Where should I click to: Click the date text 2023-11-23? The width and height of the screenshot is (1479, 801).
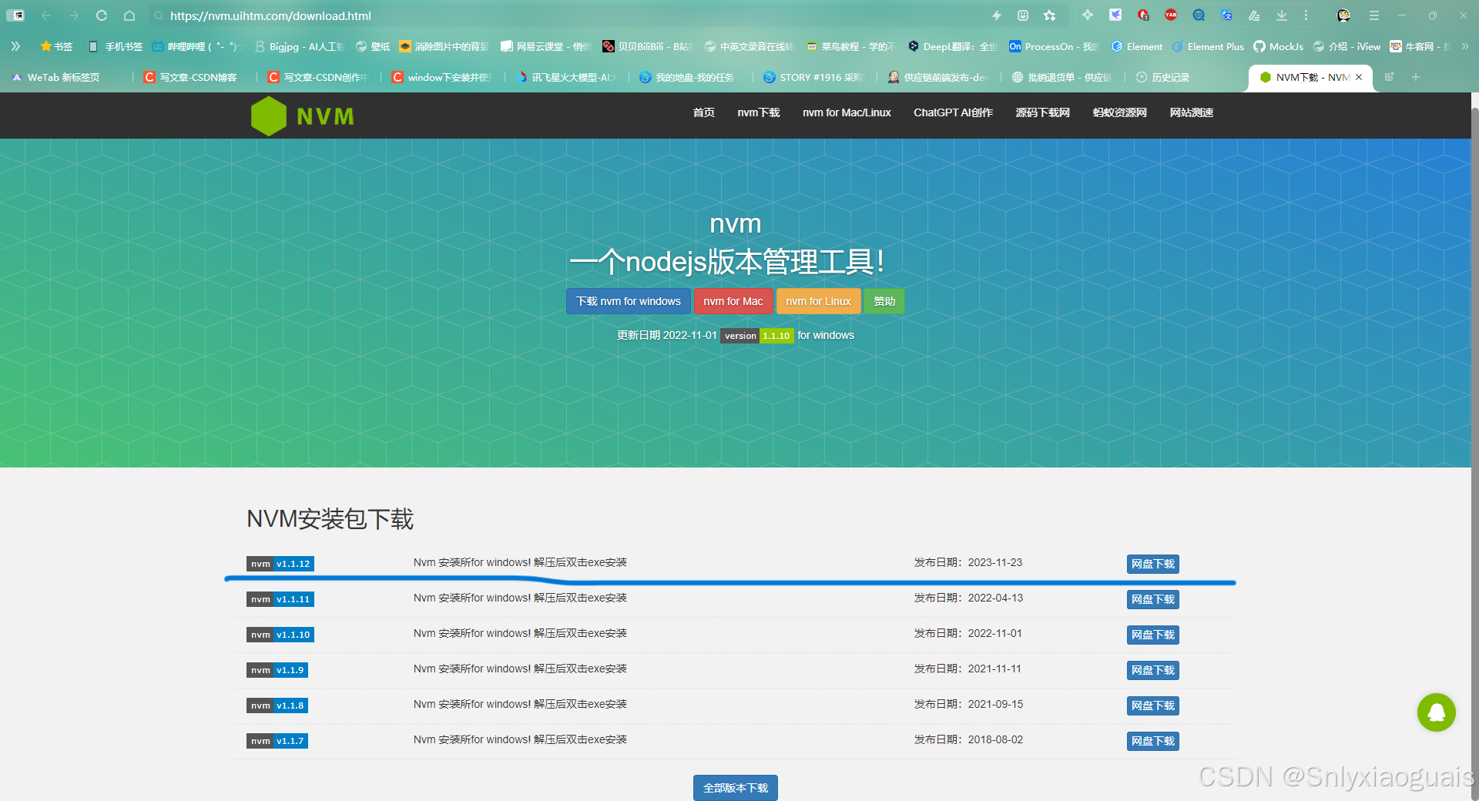[994, 562]
